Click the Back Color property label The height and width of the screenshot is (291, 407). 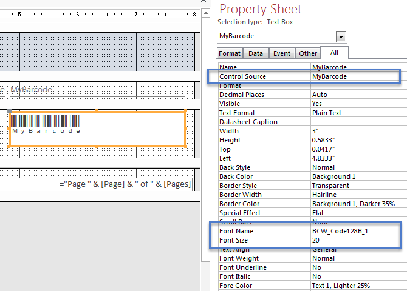[x=236, y=176]
